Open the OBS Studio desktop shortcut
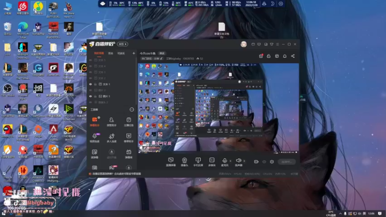This screenshot has height=217, width=386. (8, 90)
